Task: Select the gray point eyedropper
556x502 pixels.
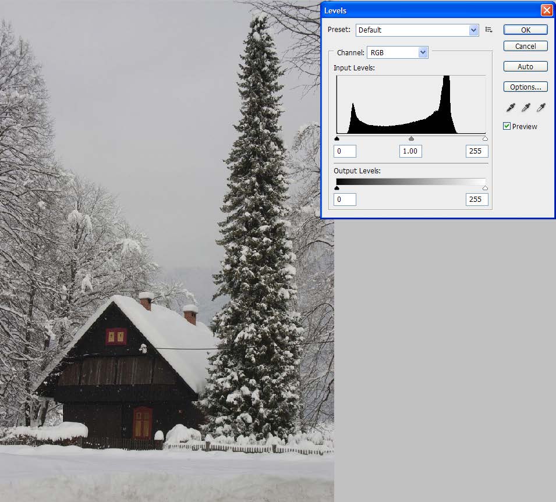Action: point(526,108)
